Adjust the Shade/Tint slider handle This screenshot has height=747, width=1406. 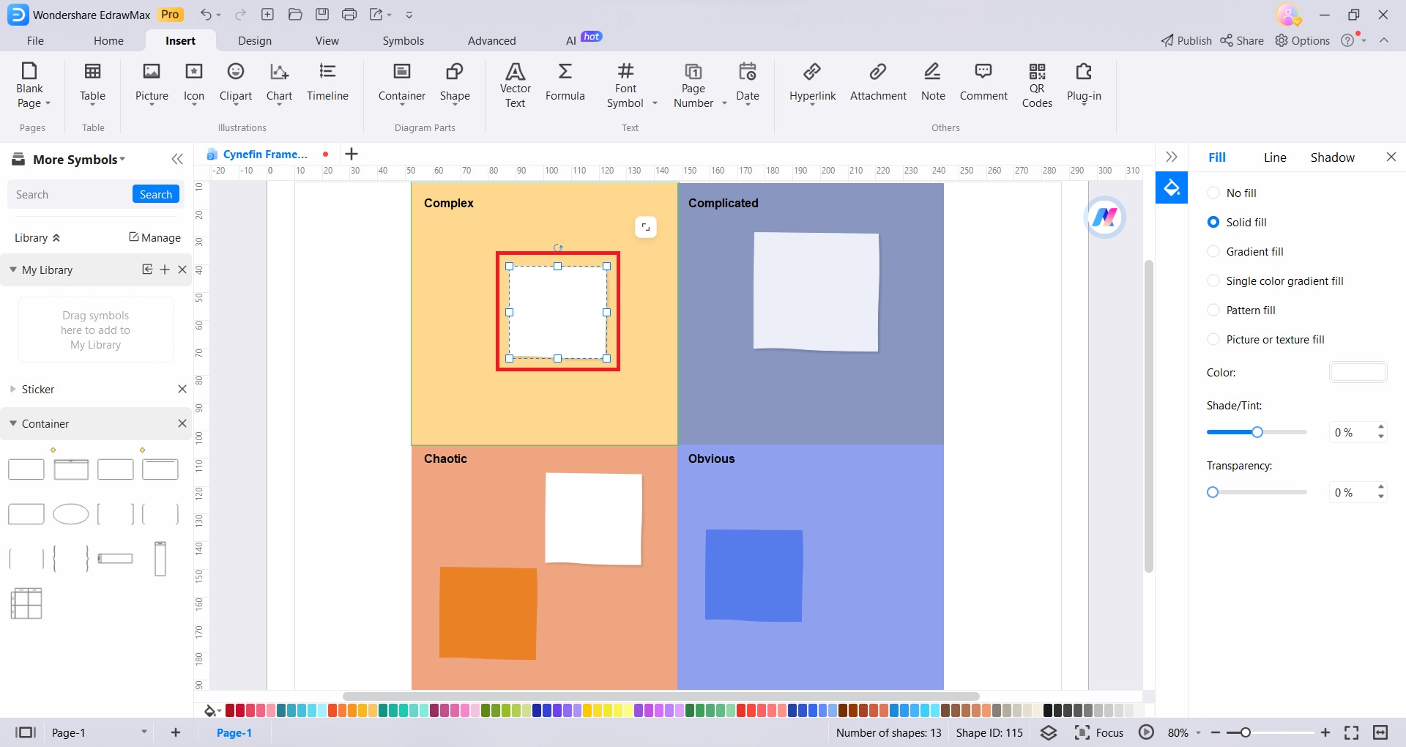pyautogui.click(x=1257, y=432)
